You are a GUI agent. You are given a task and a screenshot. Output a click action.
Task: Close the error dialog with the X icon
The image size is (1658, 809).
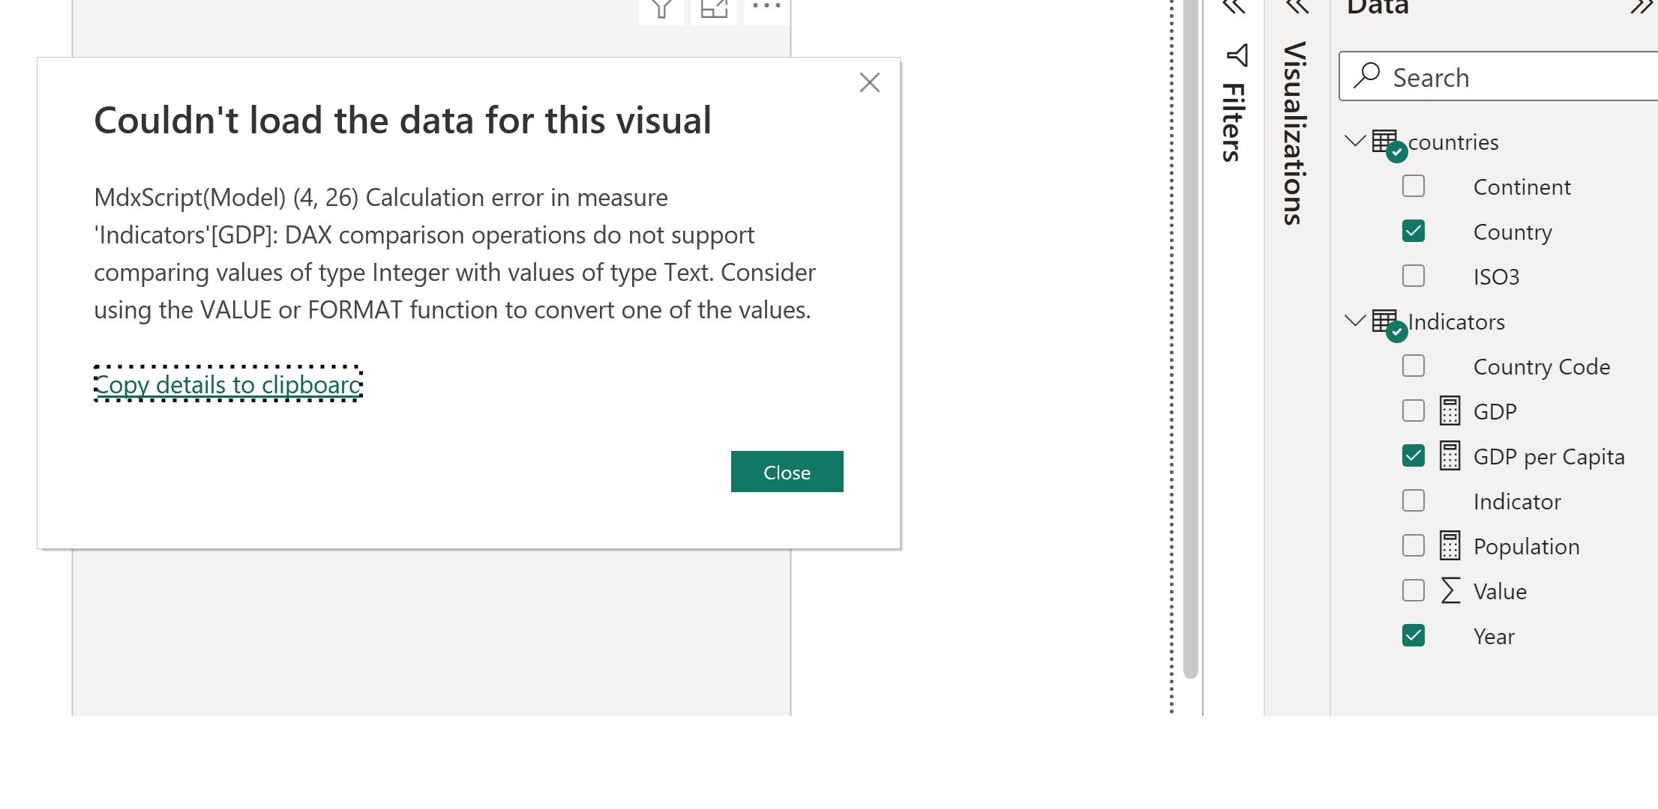pos(869,82)
